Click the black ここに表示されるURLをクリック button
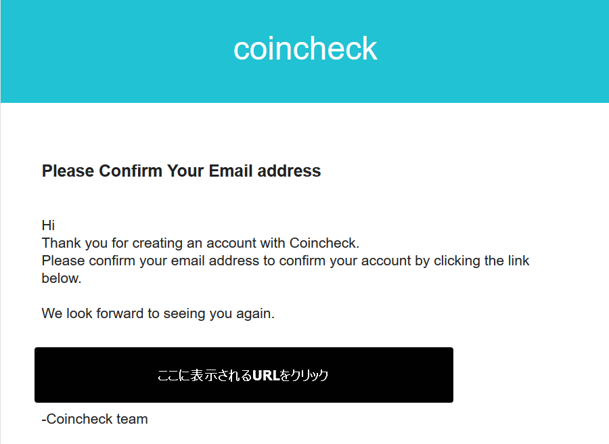 244,375
